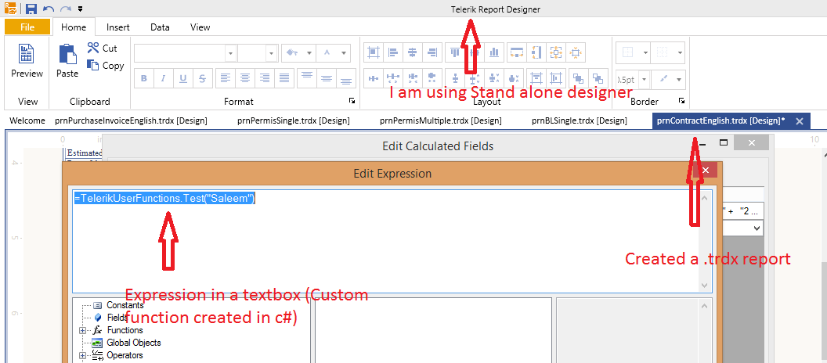The image size is (827, 363).
Task: Align tops of selected items
Action: 455,52
